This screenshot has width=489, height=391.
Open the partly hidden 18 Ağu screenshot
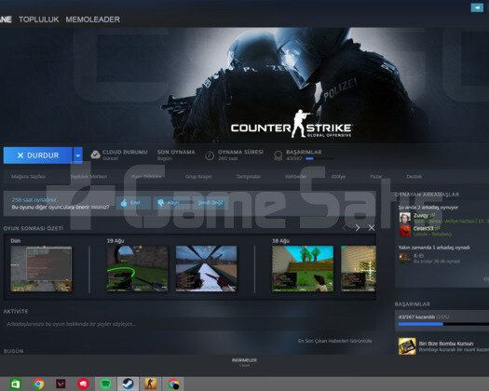(359, 269)
